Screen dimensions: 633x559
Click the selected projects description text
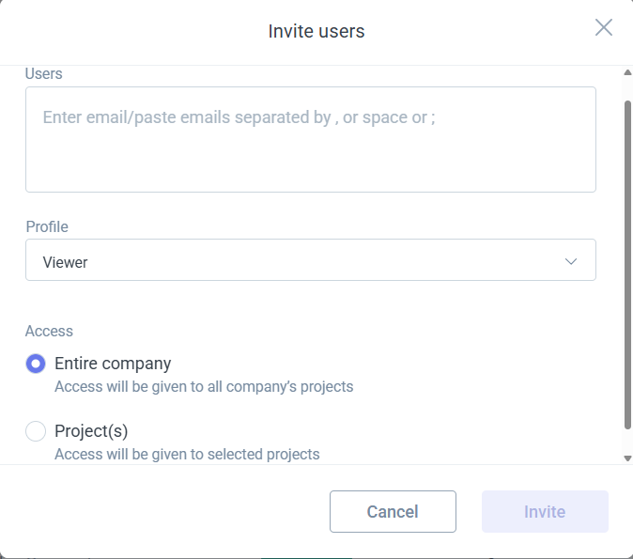tap(187, 454)
